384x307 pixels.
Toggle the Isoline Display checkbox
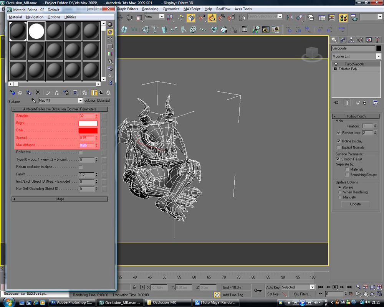tap(339, 141)
